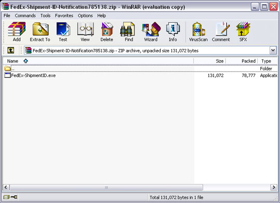Click the horizontal scrollbar right arrow
This screenshot has height=203, width=280.
coord(274,187)
